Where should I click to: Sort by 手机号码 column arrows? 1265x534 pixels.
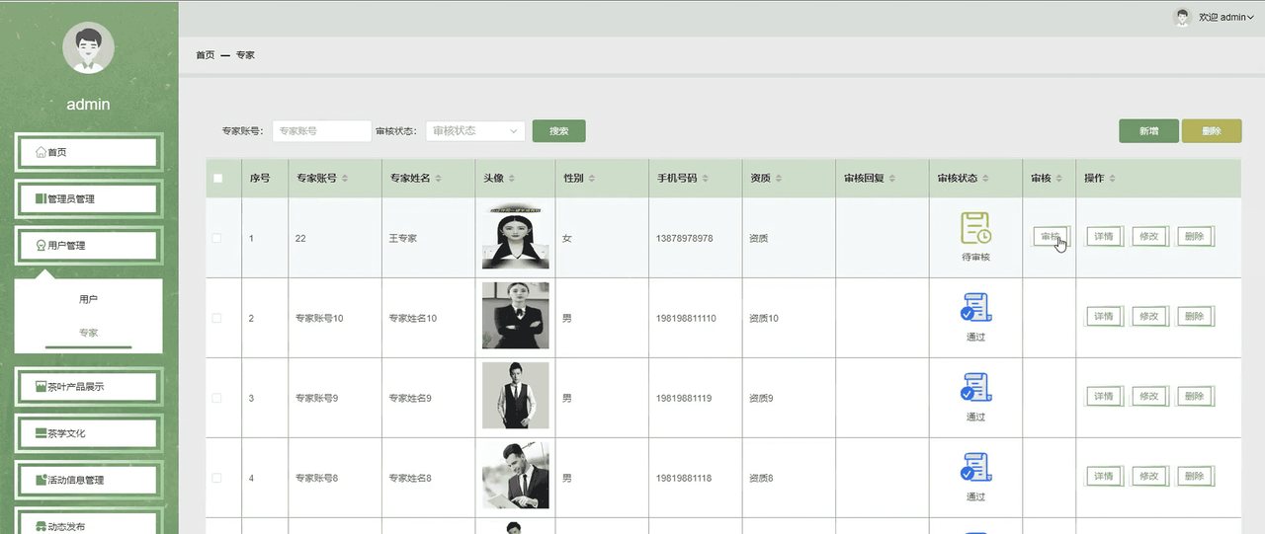(706, 179)
